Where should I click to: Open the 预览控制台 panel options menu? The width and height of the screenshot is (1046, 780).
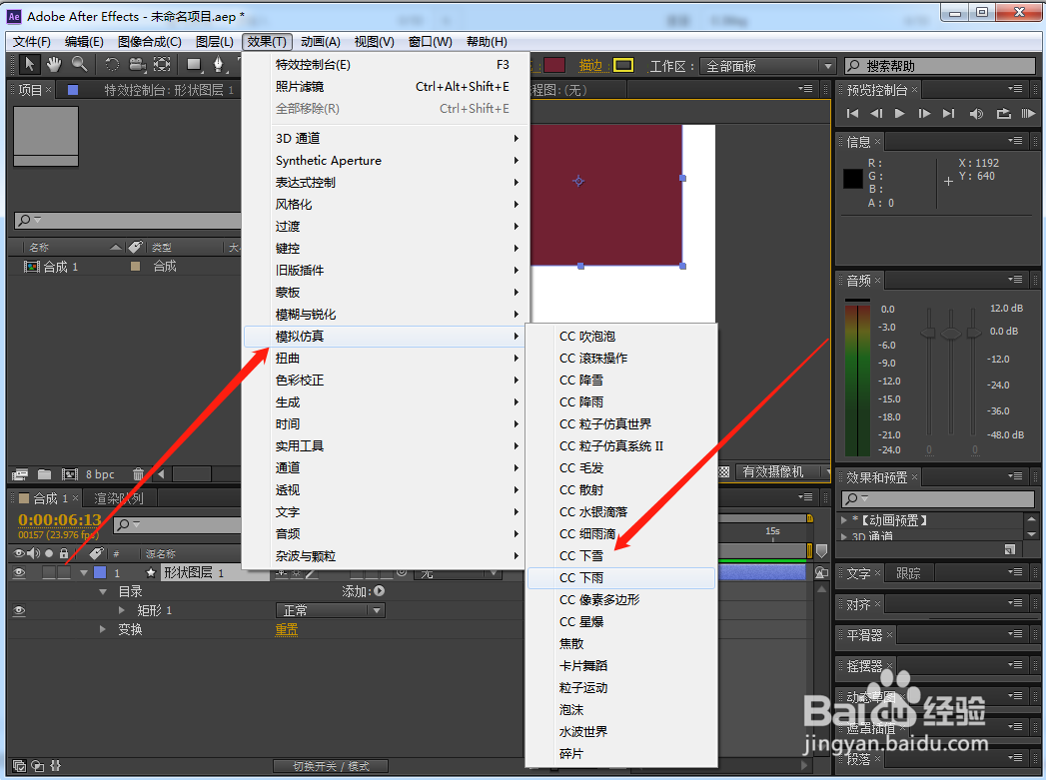(x=1015, y=89)
